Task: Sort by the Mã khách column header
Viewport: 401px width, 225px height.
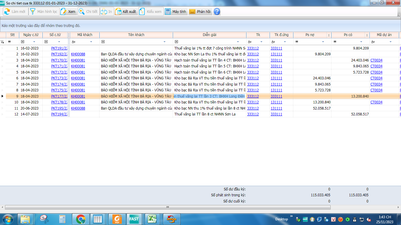Action: (85, 35)
